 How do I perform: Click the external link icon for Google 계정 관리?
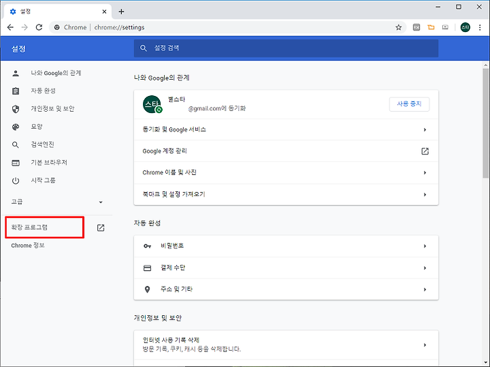point(425,151)
